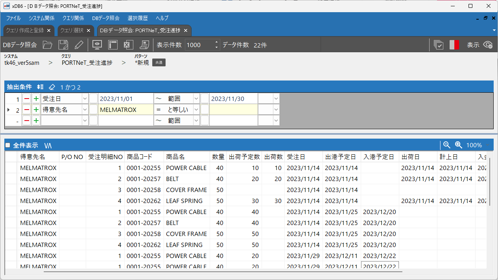The height and width of the screenshot is (280, 498).
Task: Click the pencil edit icon
Action: coord(79,45)
